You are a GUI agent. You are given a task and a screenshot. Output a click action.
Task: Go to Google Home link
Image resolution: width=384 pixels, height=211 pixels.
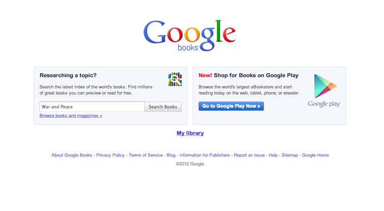315,155
